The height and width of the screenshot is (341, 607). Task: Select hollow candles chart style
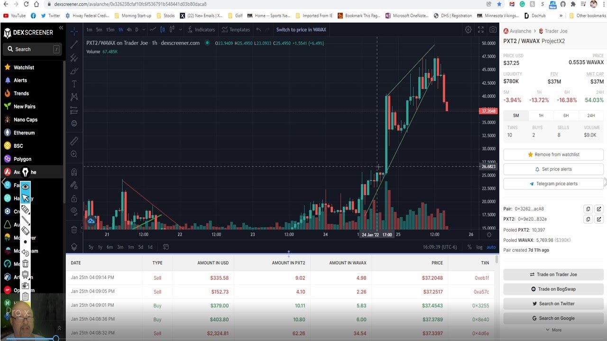tap(171, 29)
